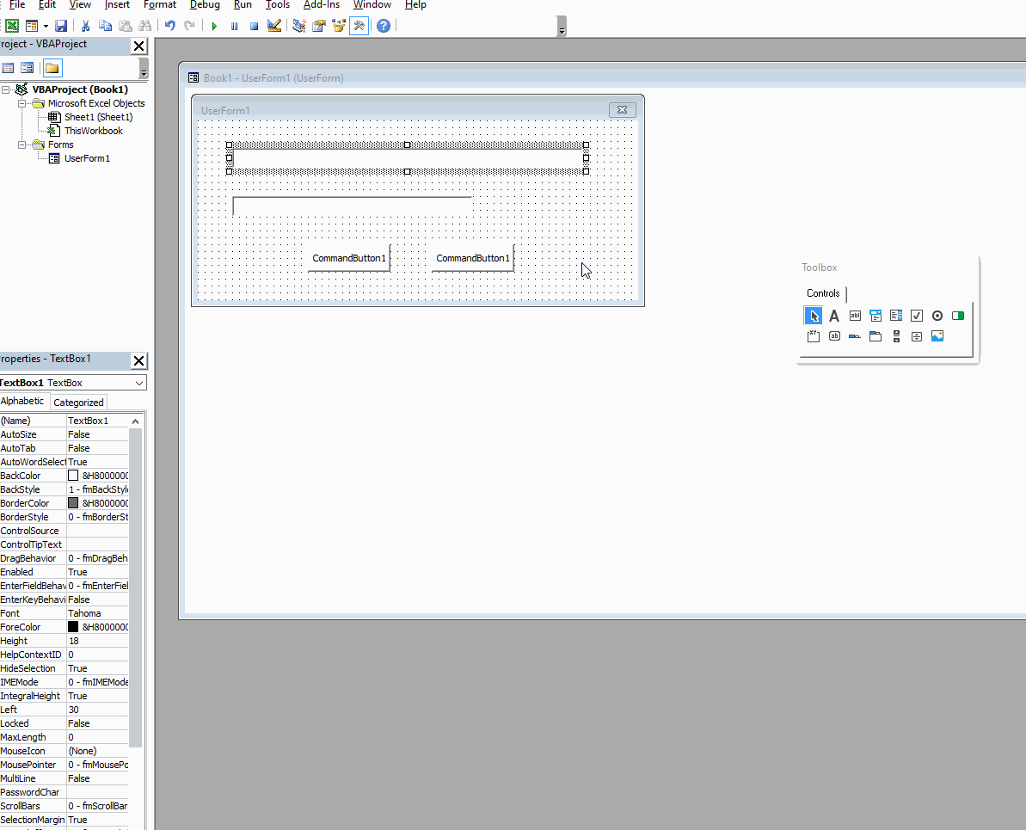The image size is (1026, 830).
Task: Select the CheckBox tool in Toolbox
Action: pos(917,316)
